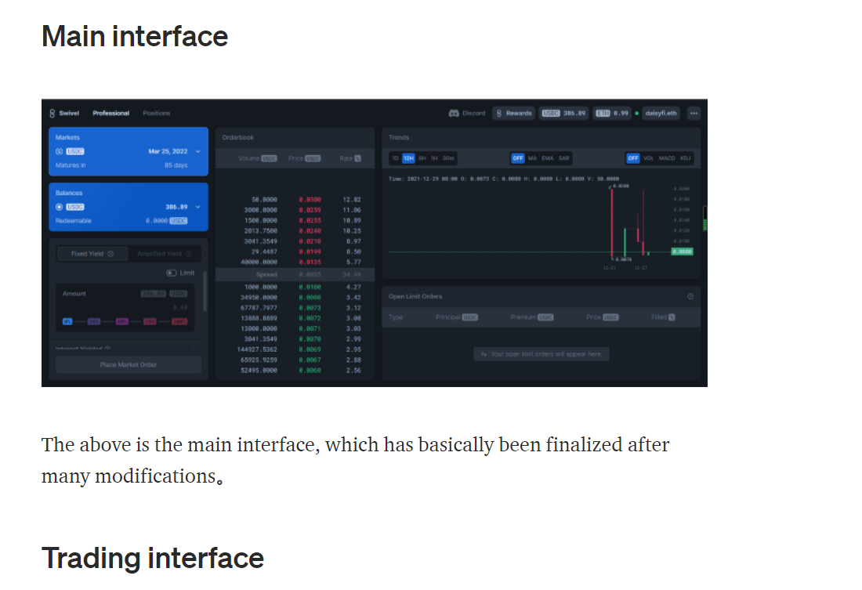Turn on the MACD sub-indicator

pyautogui.click(x=667, y=158)
